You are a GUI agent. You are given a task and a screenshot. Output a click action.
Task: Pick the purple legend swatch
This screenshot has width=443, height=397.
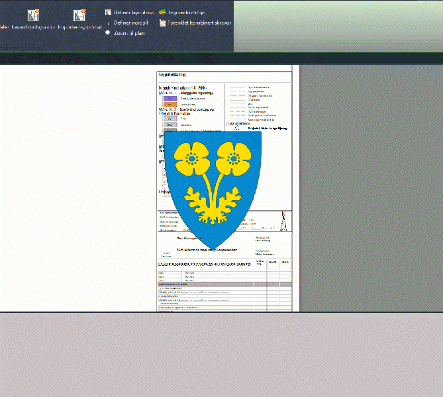pos(170,99)
